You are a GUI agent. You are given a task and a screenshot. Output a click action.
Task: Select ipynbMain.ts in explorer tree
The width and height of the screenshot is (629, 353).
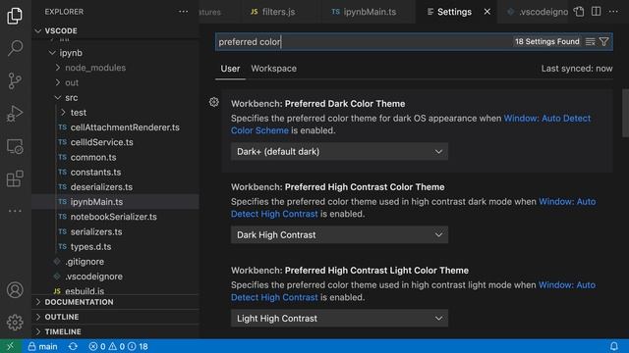(x=116, y=202)
